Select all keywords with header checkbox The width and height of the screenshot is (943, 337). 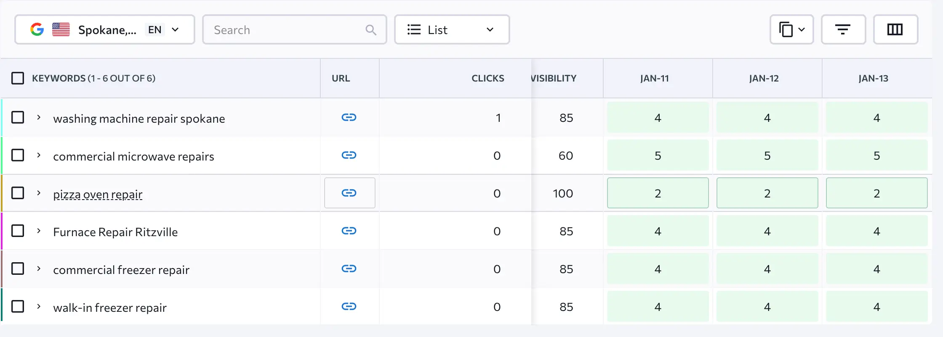[x=18, y=79]
